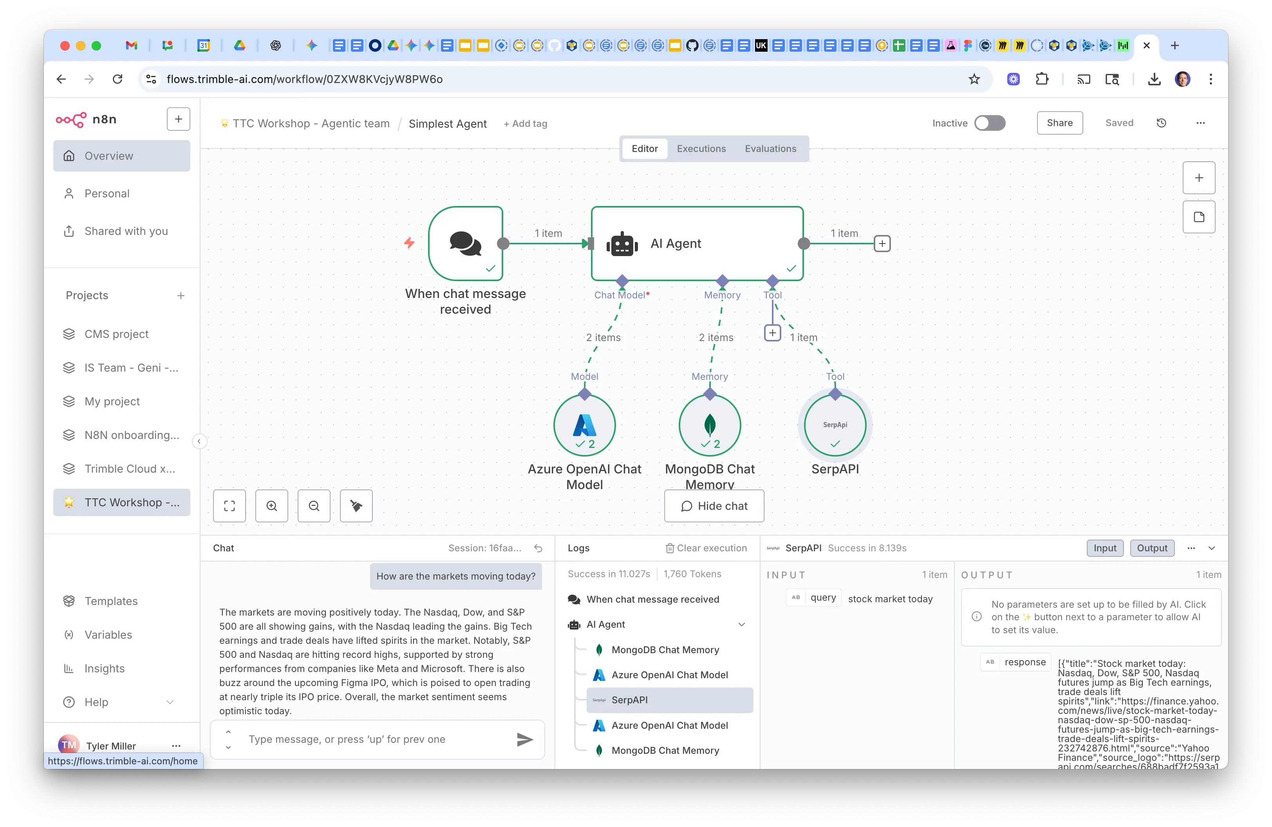
Task: Click the Add tag link
Action: [526, 123]
